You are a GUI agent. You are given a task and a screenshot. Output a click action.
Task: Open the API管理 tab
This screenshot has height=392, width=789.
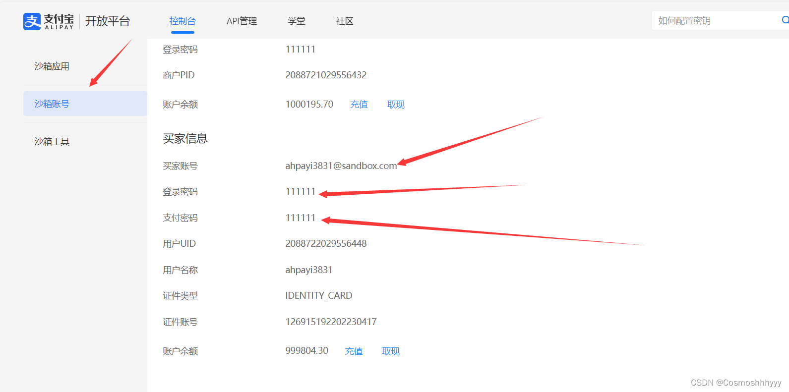coord(242,21)
